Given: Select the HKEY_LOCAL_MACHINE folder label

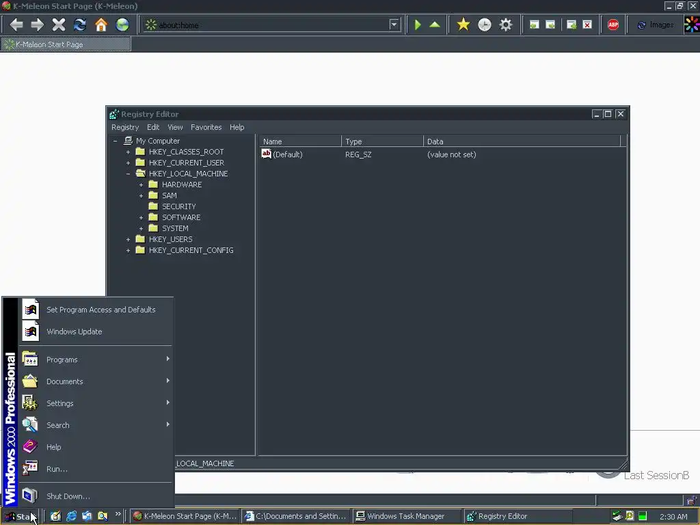Looking at the screenshot, I should pyautogui.click(x=189, y=174).
